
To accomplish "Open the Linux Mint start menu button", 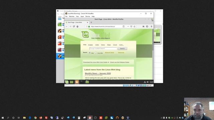I will (x=67, y=82).
